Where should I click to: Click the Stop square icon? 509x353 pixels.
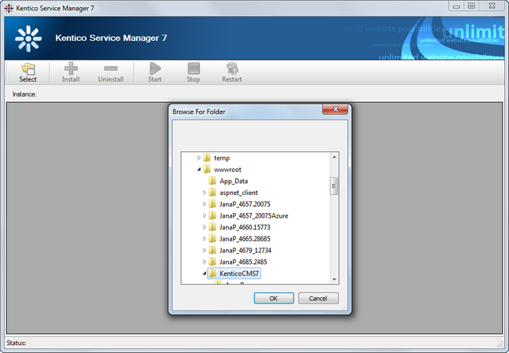194,68
